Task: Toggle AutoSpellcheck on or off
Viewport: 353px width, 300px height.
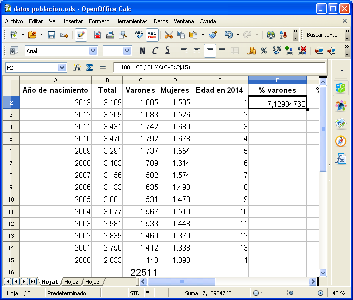Action: pos(152,35)
